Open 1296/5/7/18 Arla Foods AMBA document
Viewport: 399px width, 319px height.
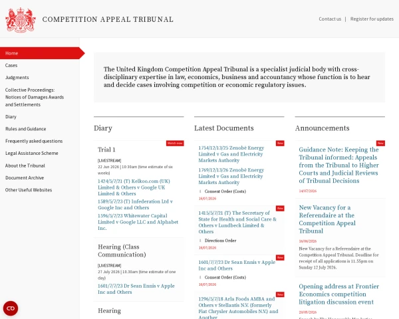[238, 308]
